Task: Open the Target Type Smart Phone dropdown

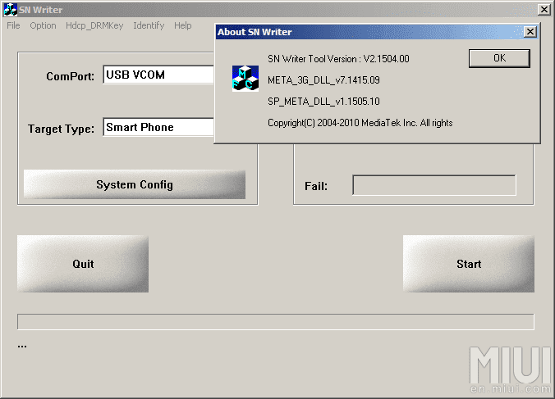Action: click(158, 127)
